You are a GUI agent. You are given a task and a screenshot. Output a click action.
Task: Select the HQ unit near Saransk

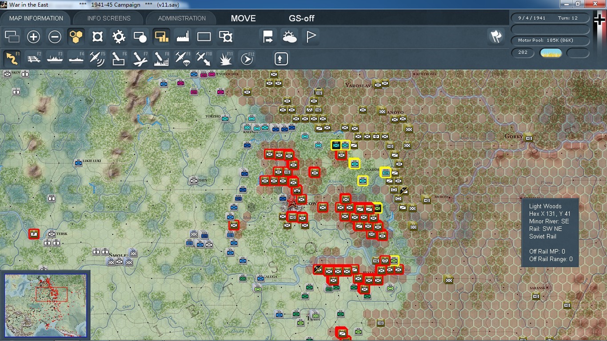(x=536, y=296)
